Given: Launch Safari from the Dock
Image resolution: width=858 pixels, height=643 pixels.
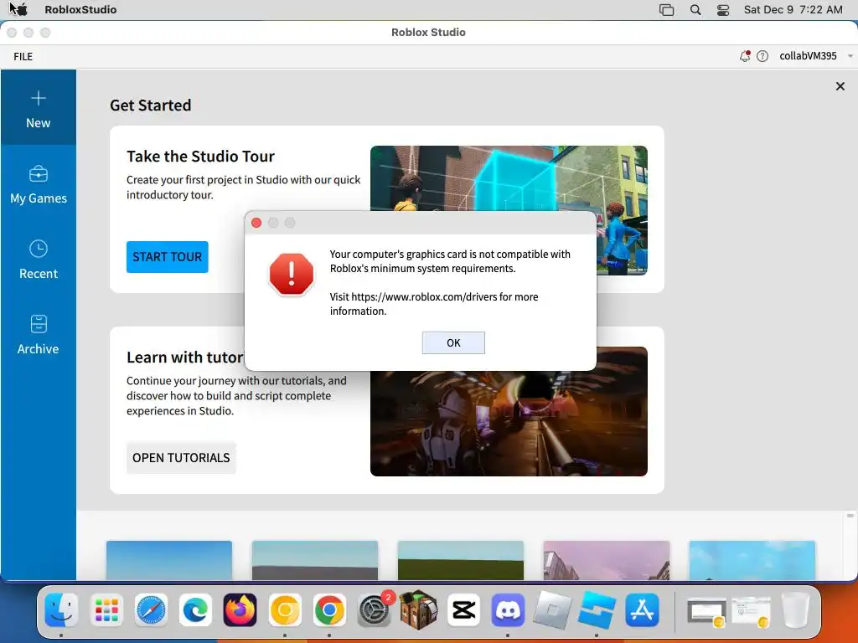Looking at the screenshot, I should click(151, 610).
